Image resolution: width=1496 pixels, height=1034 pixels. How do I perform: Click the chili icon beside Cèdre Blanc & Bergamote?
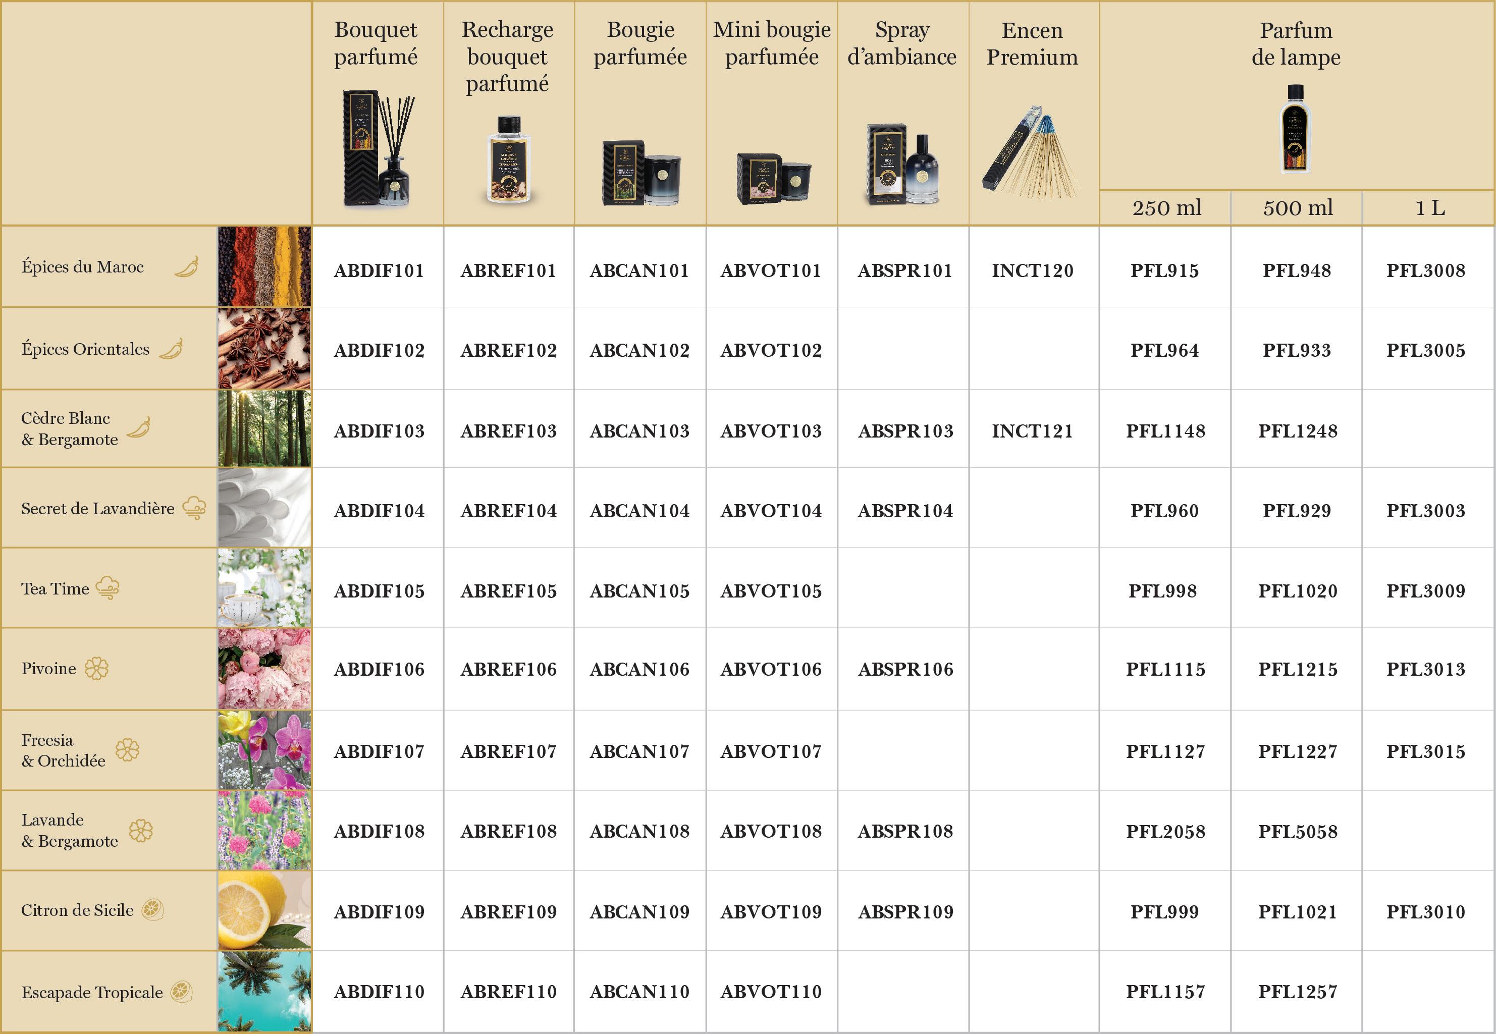pos(139,427)
